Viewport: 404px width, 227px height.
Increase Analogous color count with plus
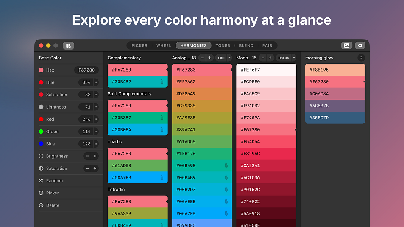(209, 58)
